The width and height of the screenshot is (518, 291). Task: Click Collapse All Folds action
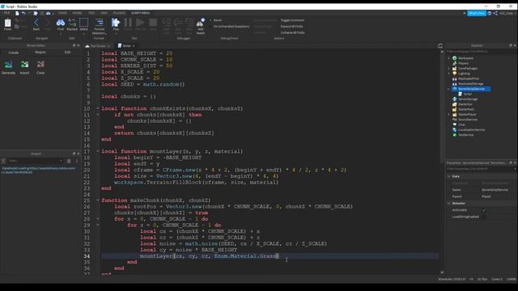click(x=292, y=32)
